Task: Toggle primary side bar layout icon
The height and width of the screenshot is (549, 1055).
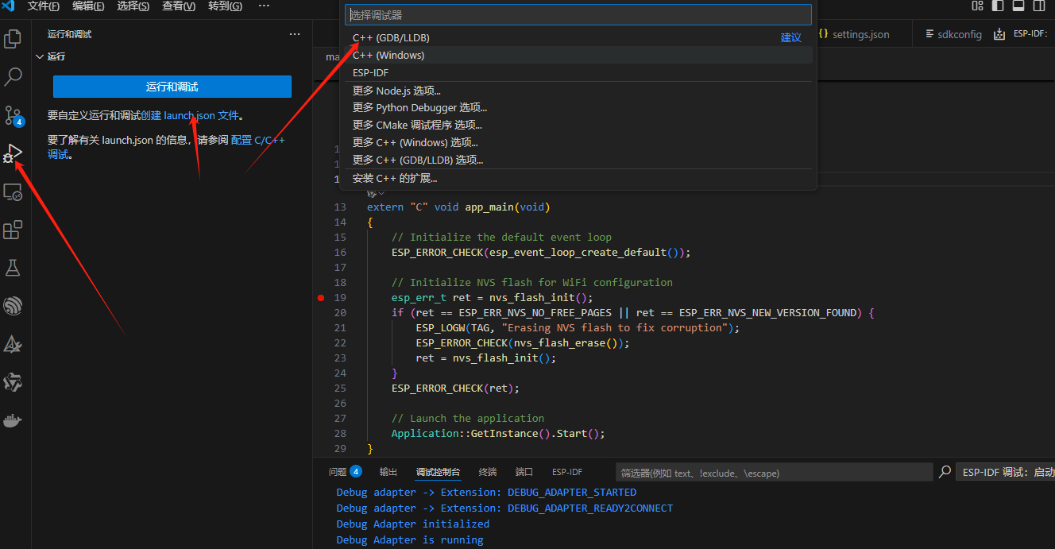Action: coord(998,6)
